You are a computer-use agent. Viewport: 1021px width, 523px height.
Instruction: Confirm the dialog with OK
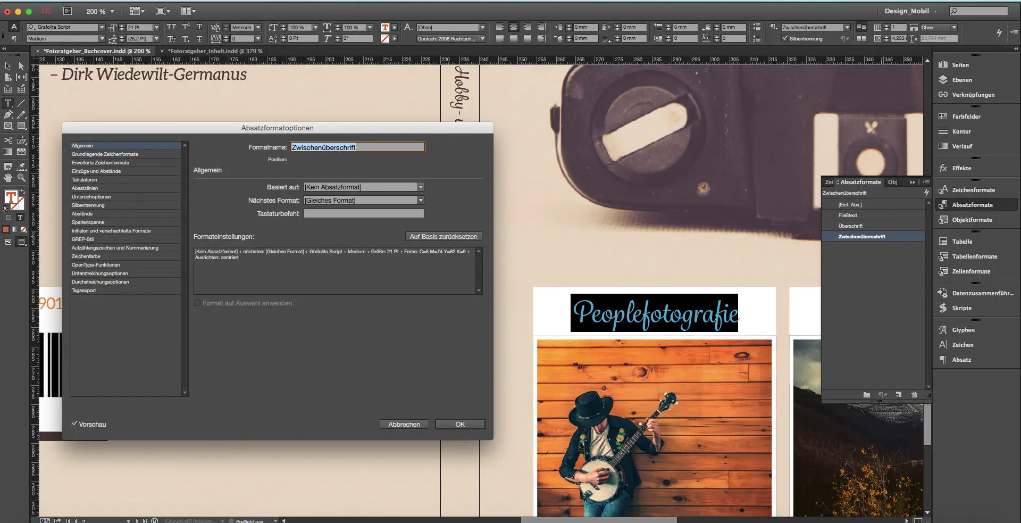click(x=459, y=424)
